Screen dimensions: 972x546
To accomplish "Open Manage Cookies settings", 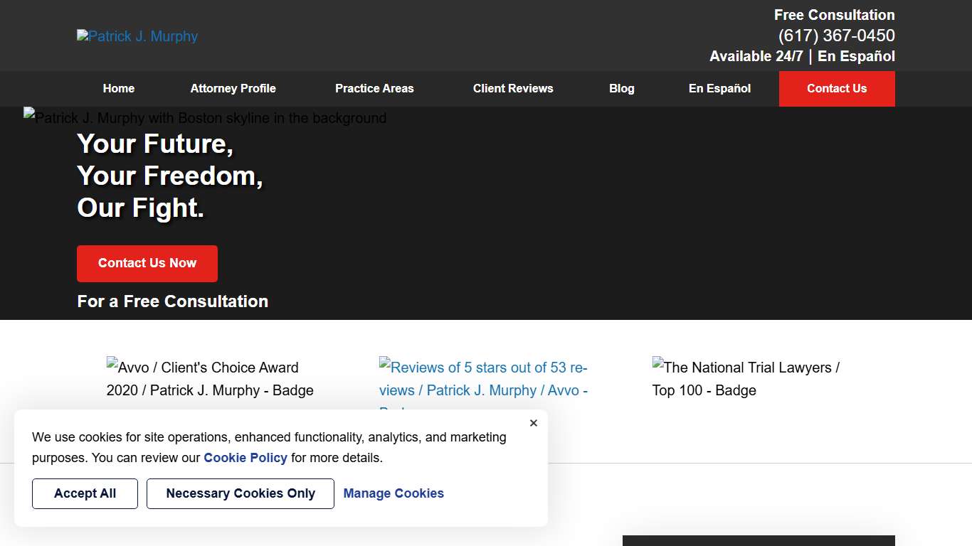I will (393, 493).
